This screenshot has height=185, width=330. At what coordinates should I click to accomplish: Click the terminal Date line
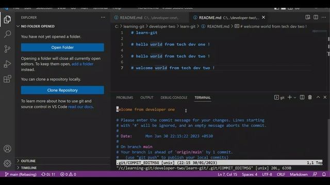pyautogui.click(x=164, y=136)
